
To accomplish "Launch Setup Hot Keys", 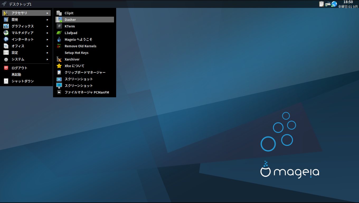I will coord(84,53).
